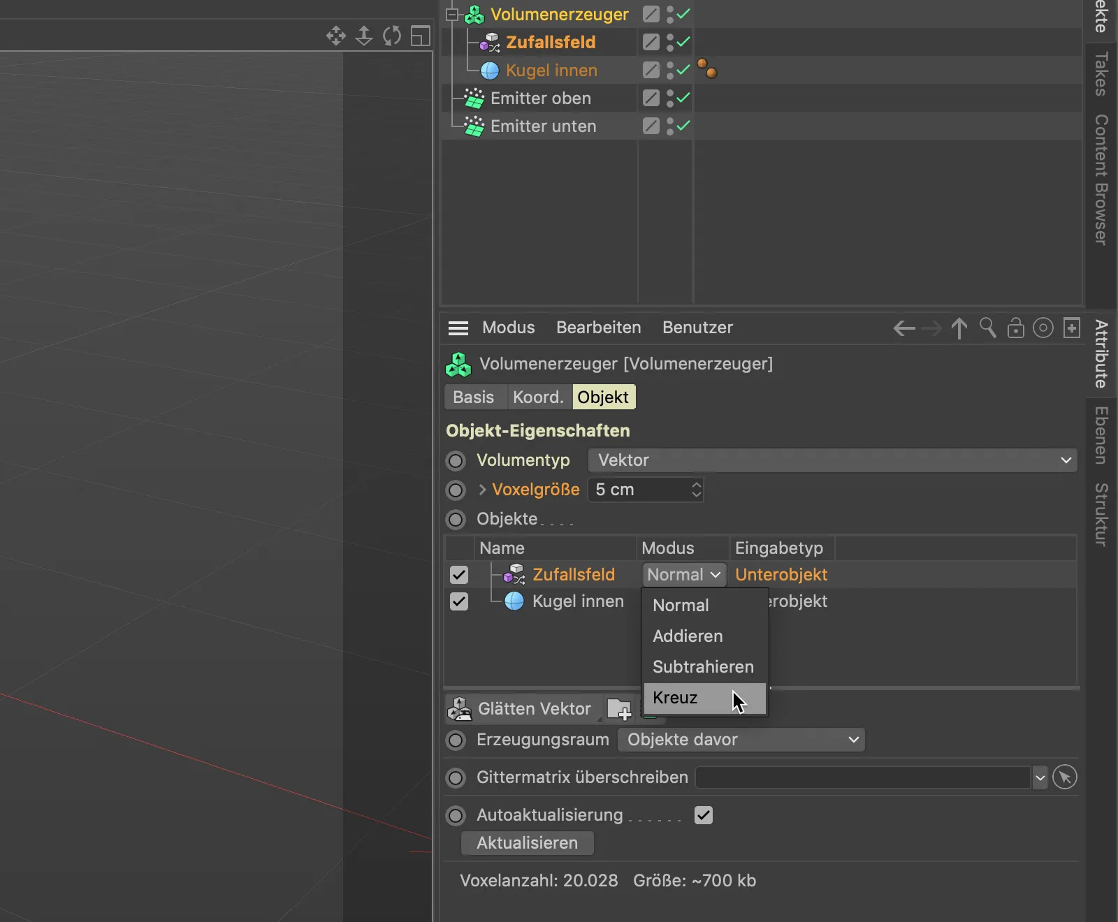Open the Modus menu
The image size is (1118, 922).
click(x=509, y=328)
